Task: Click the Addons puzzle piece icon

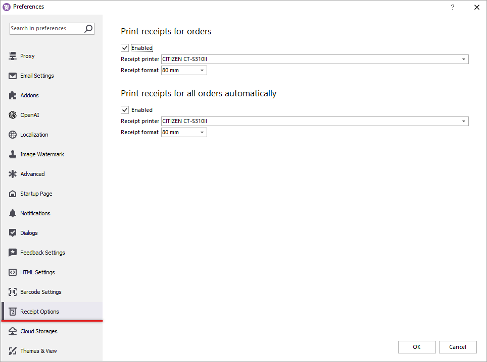Action: coord(13,95)
